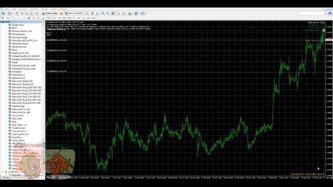Select the cursor arrow tool

coord(3,18)
